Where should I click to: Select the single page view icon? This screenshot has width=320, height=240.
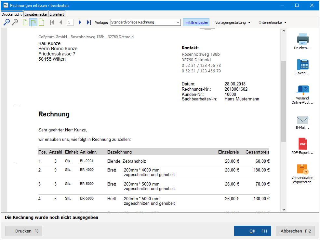click(25, 22)
